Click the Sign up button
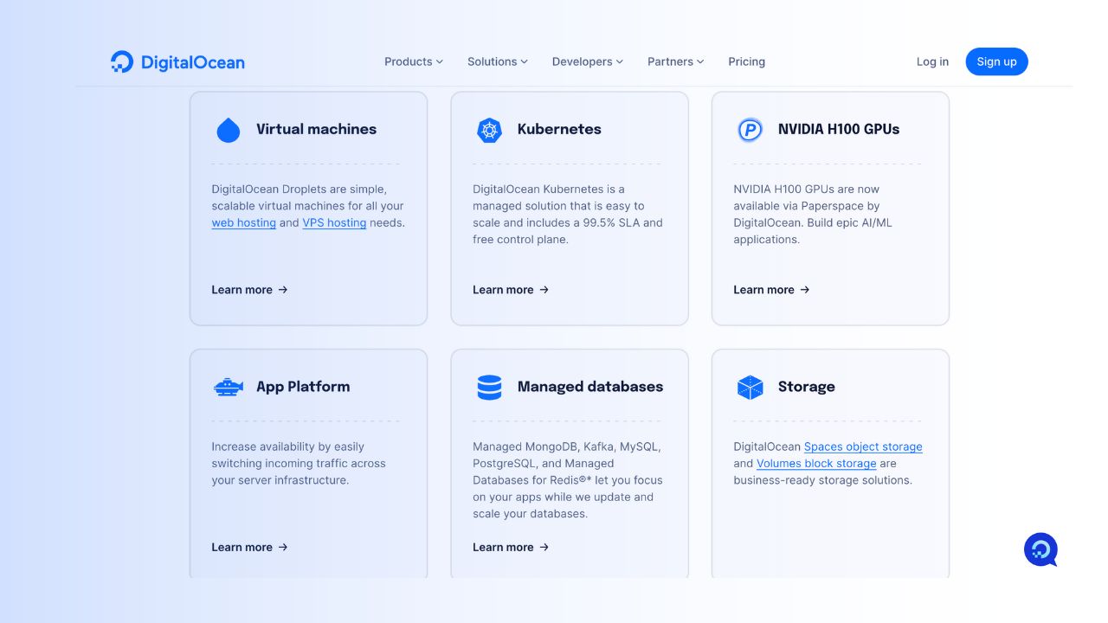Screen dimensions: 1108x623 click(x=996, y=61)
